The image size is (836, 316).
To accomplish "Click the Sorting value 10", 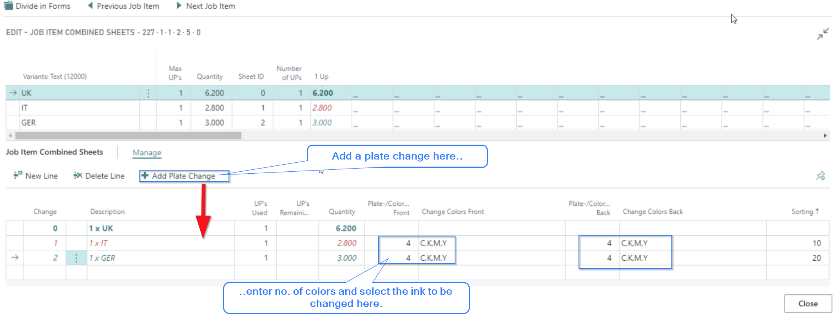I will click(x=816, y=243).
